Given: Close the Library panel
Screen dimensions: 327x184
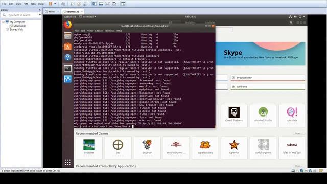Looking at the screenshot, I should 40,10.
